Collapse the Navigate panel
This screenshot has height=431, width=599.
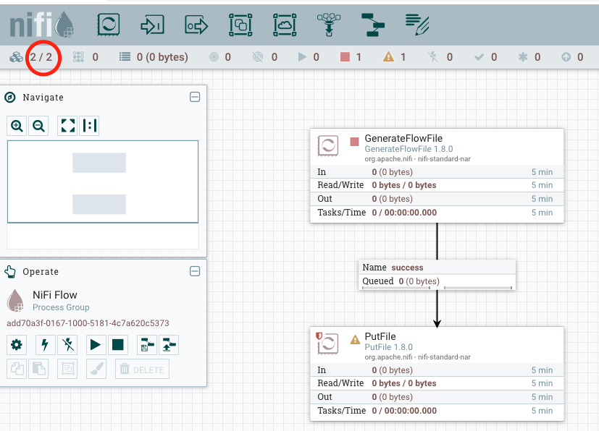[195, 97]
